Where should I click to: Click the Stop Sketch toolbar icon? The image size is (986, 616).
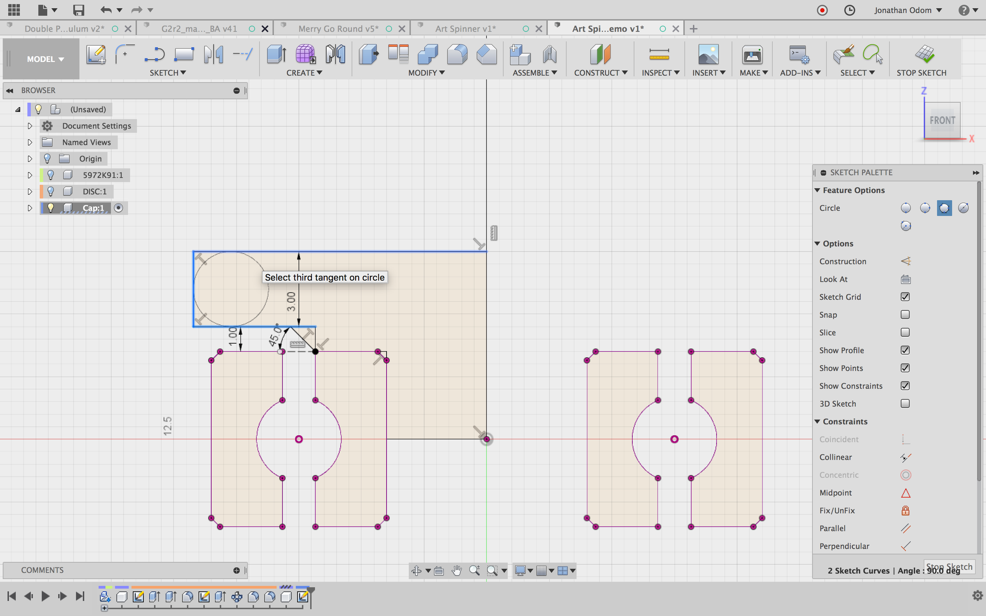[924, 54]
